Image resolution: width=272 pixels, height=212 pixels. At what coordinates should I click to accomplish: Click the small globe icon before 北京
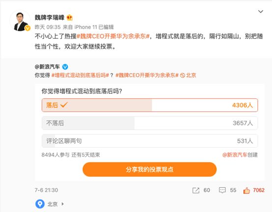click(183, 76)
